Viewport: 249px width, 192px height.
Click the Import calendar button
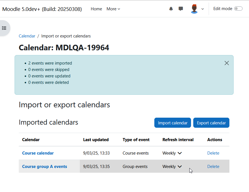point(173,123)
